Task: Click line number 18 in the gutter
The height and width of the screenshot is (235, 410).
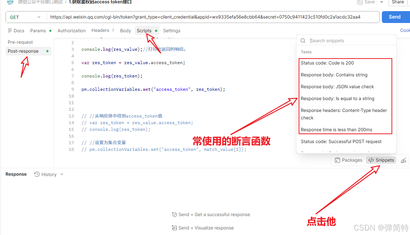Action: click(x=71, y=149)
